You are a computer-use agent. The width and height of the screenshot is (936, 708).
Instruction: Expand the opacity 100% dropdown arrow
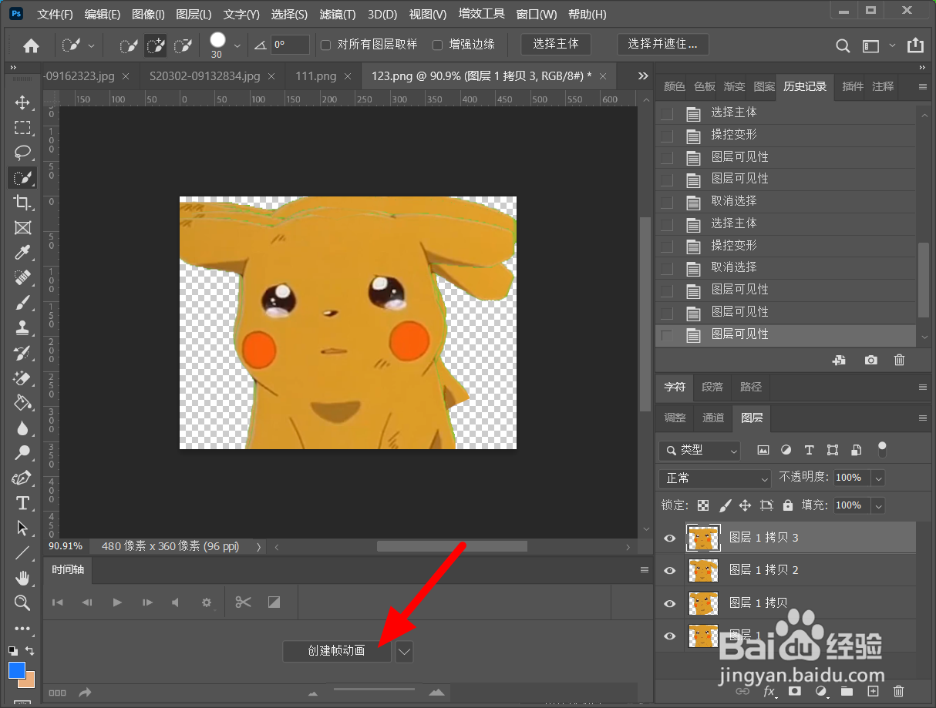(x=878, y=478)
